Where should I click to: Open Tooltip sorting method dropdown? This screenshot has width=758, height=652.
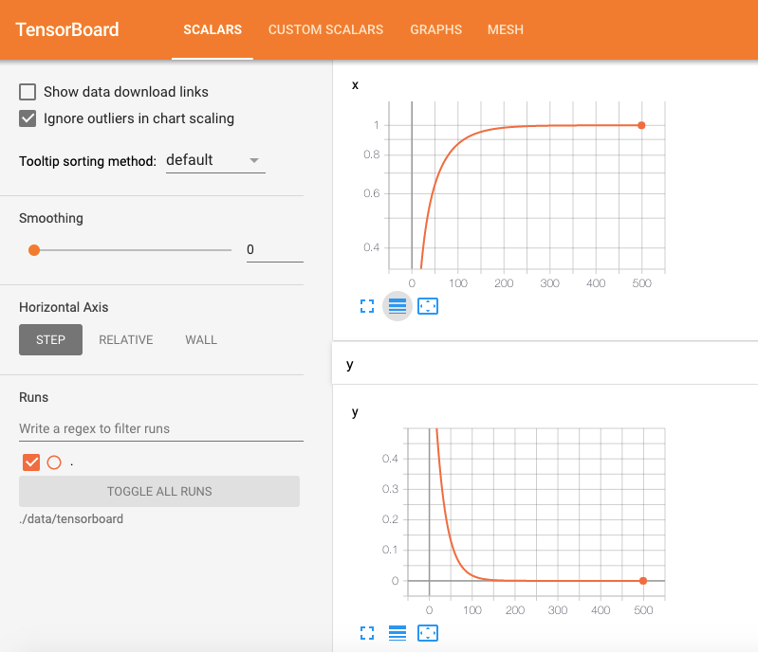(x=215, y=160)
